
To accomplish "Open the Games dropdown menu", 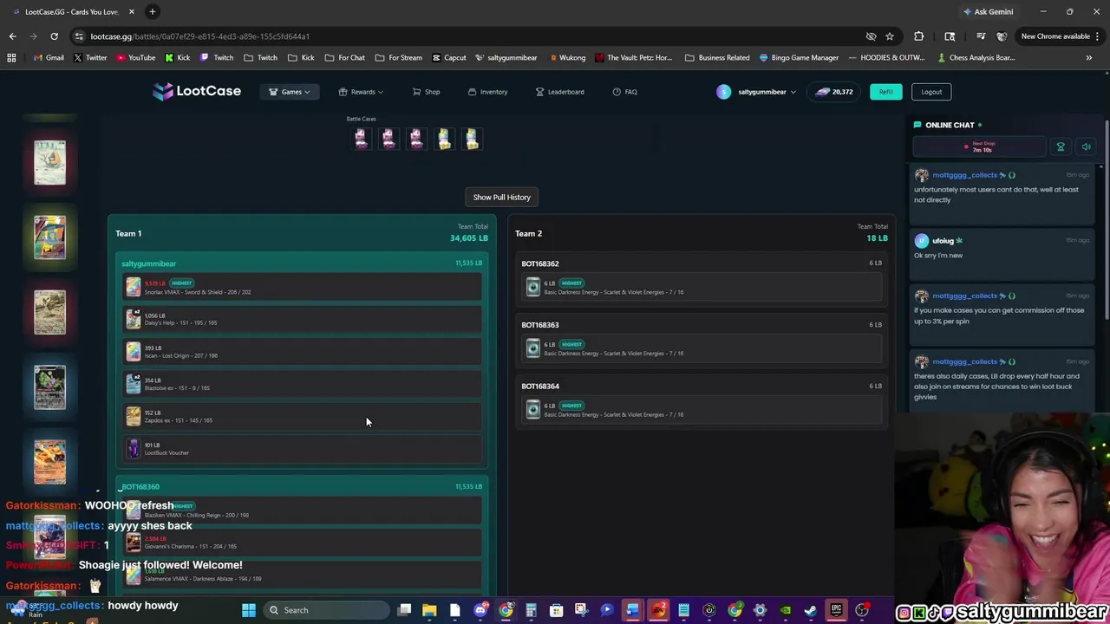I will [x=290, y=92].
